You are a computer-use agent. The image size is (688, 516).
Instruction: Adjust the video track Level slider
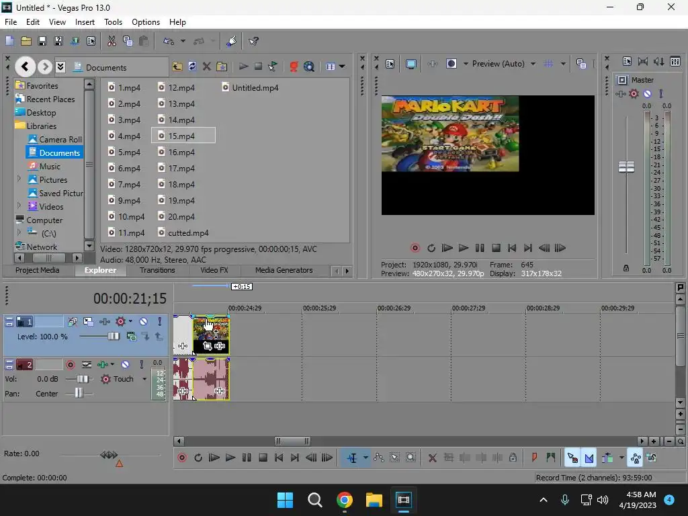[x=113, y=337]
